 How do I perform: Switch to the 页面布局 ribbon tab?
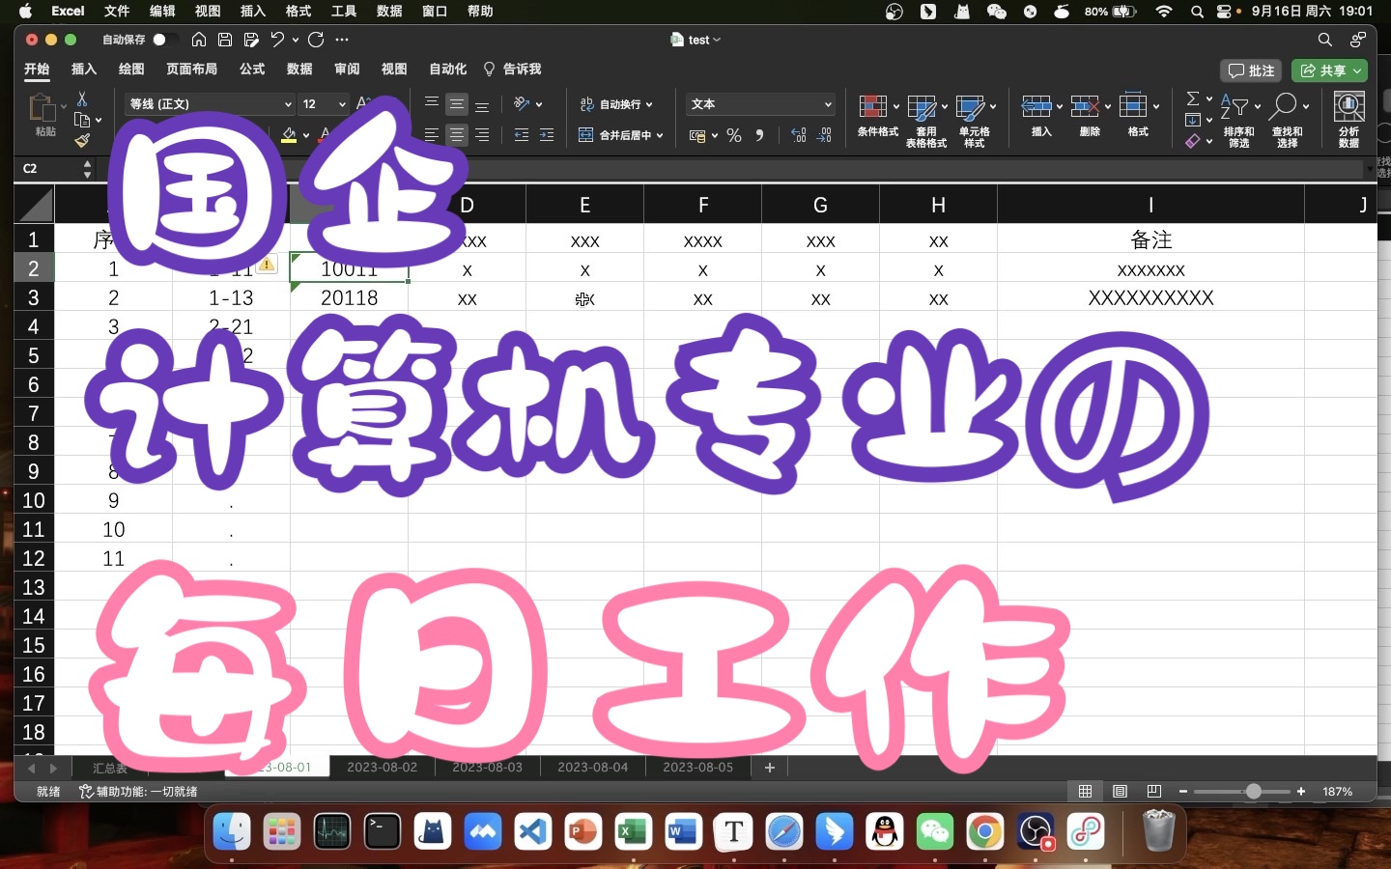pos(191,69)
